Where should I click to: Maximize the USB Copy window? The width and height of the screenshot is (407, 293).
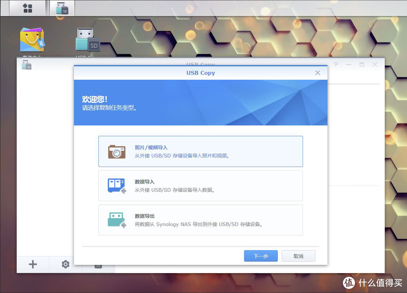pos(361,64)
